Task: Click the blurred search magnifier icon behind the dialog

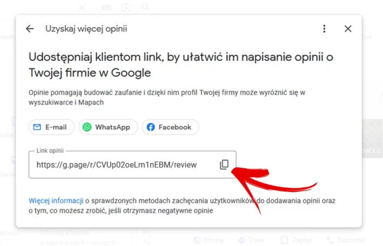Action: [146, 7]
